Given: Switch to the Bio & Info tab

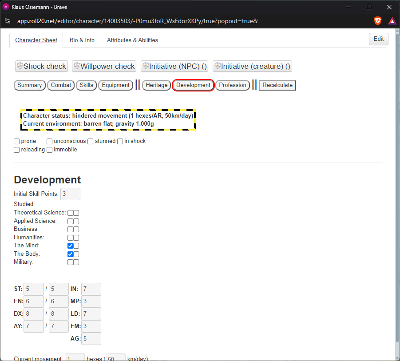Looking at the screenshot, I should pyautogui.click(x=82, y=40).
